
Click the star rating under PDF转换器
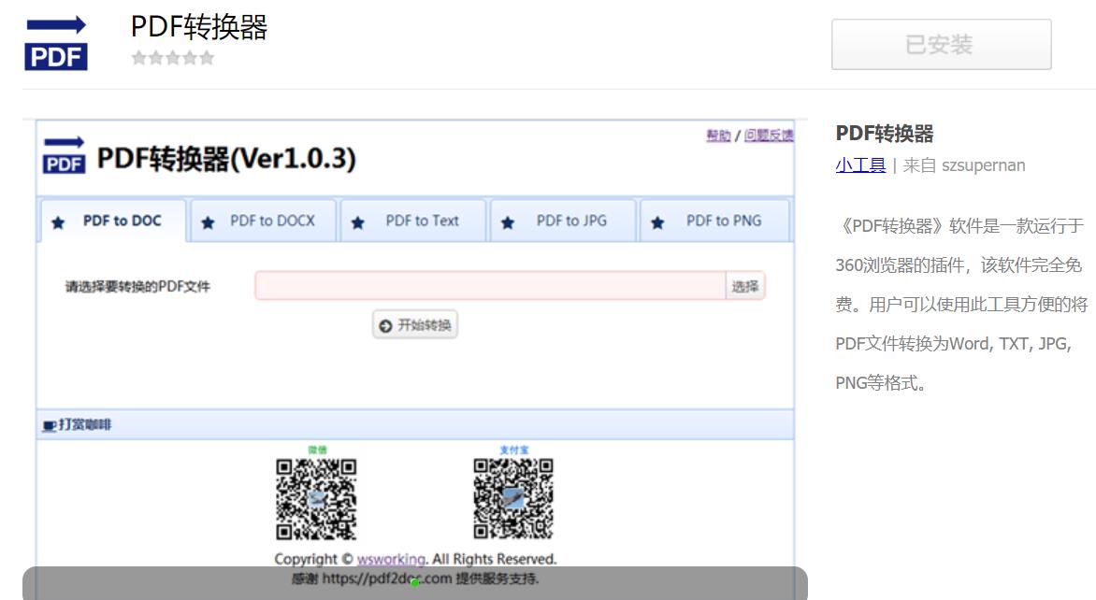(173, 58)
